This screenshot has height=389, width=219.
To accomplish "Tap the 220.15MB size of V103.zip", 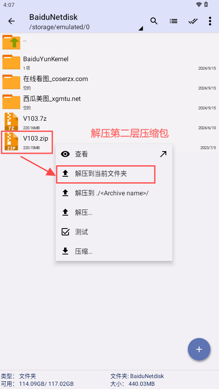I will (x=31, y=147).
